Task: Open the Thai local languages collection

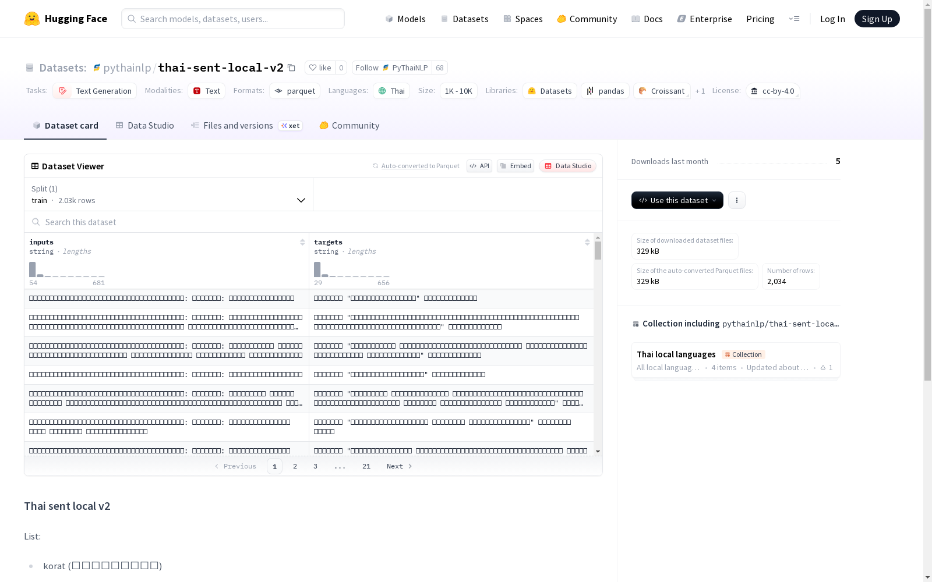Action: tap(736, 360)
